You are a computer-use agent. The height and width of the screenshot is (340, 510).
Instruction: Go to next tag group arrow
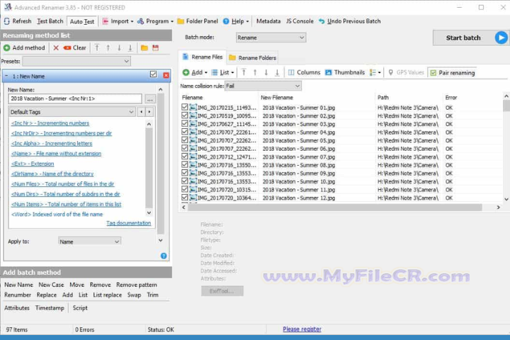[x=149, y=112]
